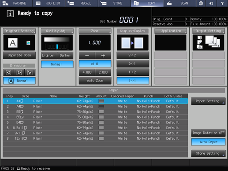
Task: Click the Auto Zoom button
Action: (95, 81)
